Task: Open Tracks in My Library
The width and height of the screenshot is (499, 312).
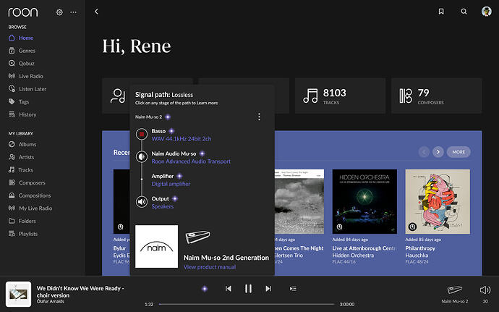Action: click(21, 170)
